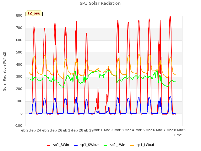Select the Mar 7 x-axis tick label
Viewport: 201px width, 151px height.
tap(161, 130)
